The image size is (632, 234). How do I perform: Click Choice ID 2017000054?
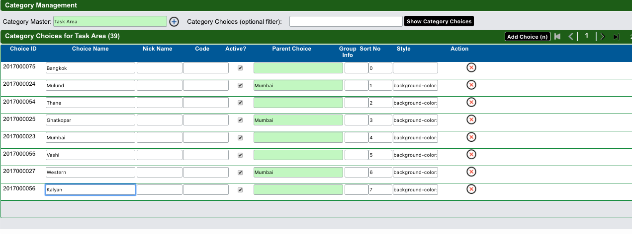point(19,101)
